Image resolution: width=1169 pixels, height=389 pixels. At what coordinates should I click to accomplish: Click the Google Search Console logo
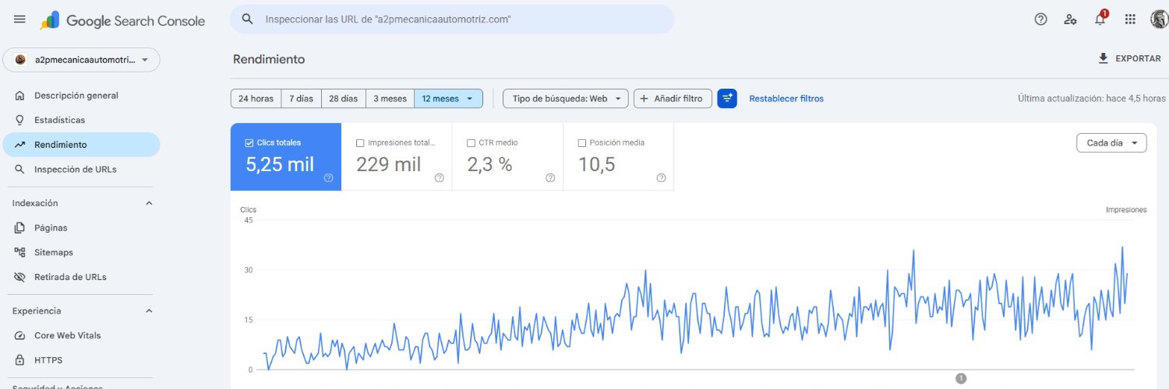tap(122, 20)
